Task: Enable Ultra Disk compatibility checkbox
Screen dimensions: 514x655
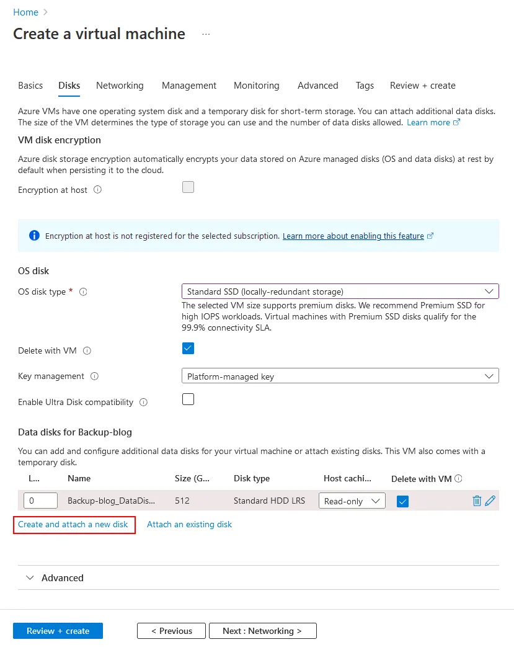Action: tap(188, 399)
